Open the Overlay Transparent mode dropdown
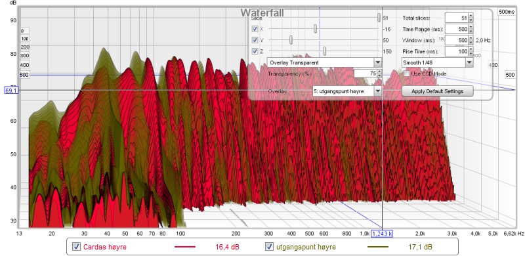This screenshot has width=525, height=256. coord(324,62)
